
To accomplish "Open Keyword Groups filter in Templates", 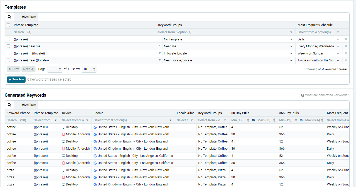I will [226, 32].
